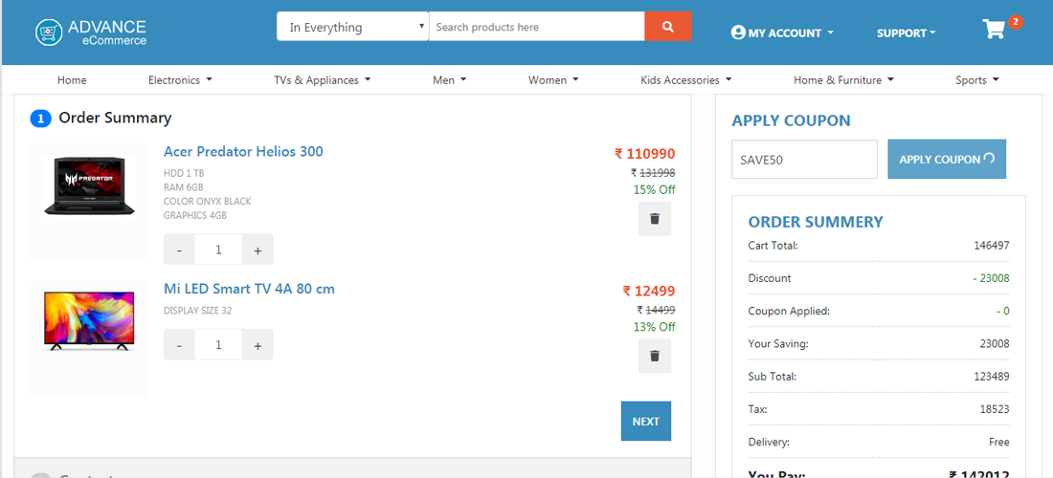Click the My Account user icon
Viewport: 1053px width, 478px height.
coord(738,33)
